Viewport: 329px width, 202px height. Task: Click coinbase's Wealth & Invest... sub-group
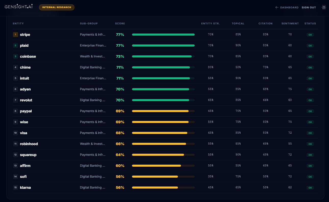point(92,56)
